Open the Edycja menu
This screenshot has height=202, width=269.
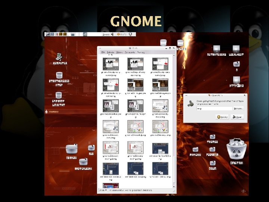[x=111, y=52]
